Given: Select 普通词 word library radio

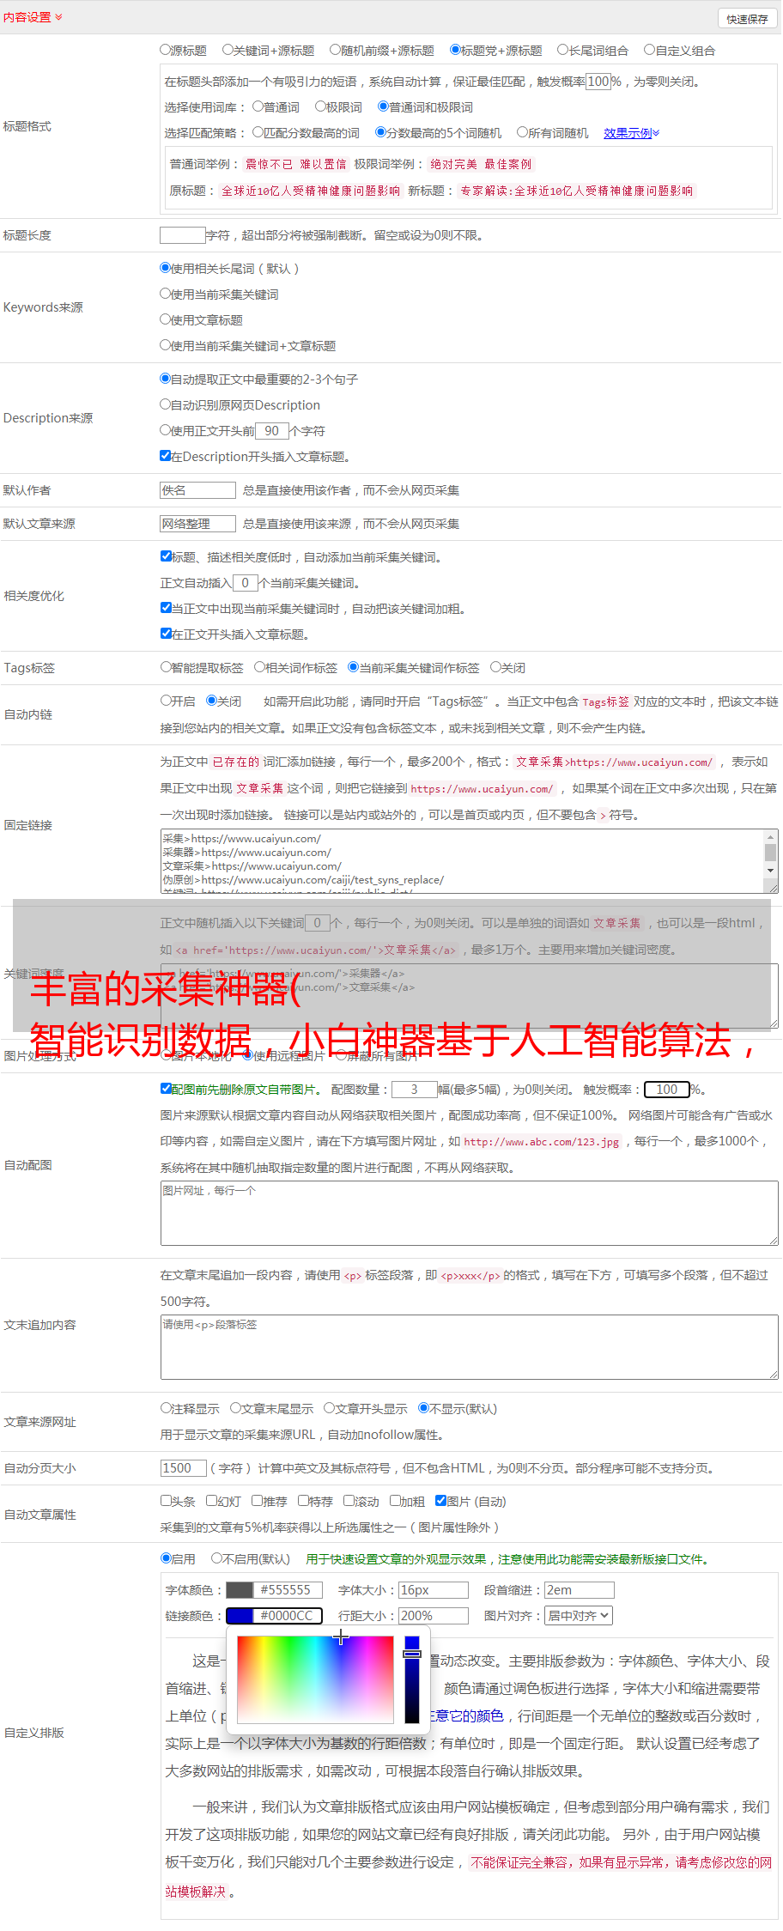Looking at the screenshot, I should 258,106.
